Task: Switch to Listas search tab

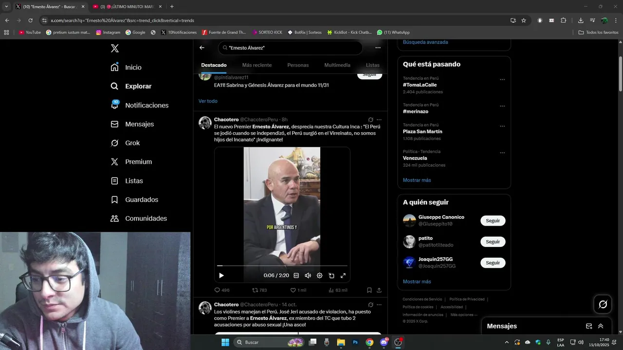Action: coord(373,65)
